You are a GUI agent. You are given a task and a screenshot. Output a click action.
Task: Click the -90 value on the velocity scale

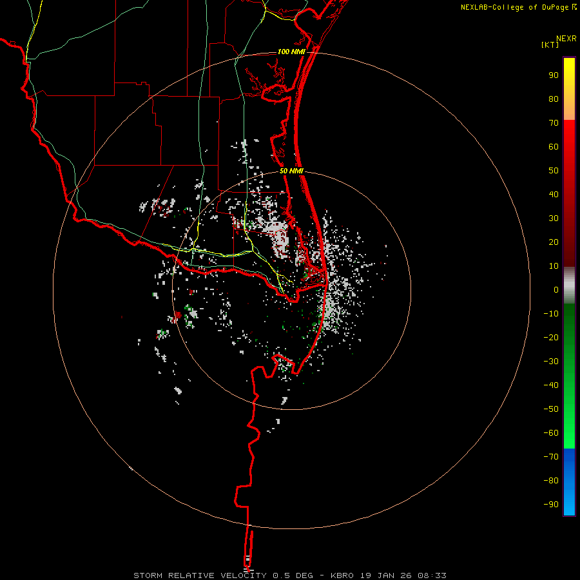tap(551, 505)
